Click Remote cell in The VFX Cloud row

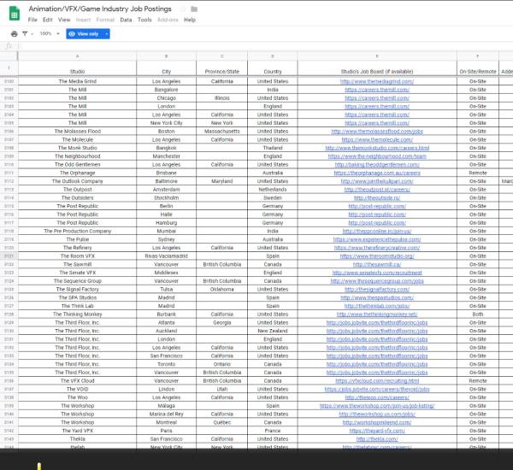[478, 381]
